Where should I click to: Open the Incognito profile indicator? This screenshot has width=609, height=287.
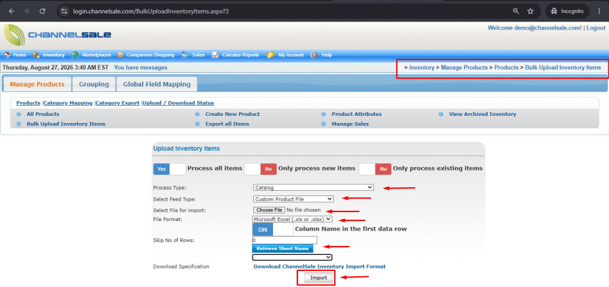tap(567, 11)
